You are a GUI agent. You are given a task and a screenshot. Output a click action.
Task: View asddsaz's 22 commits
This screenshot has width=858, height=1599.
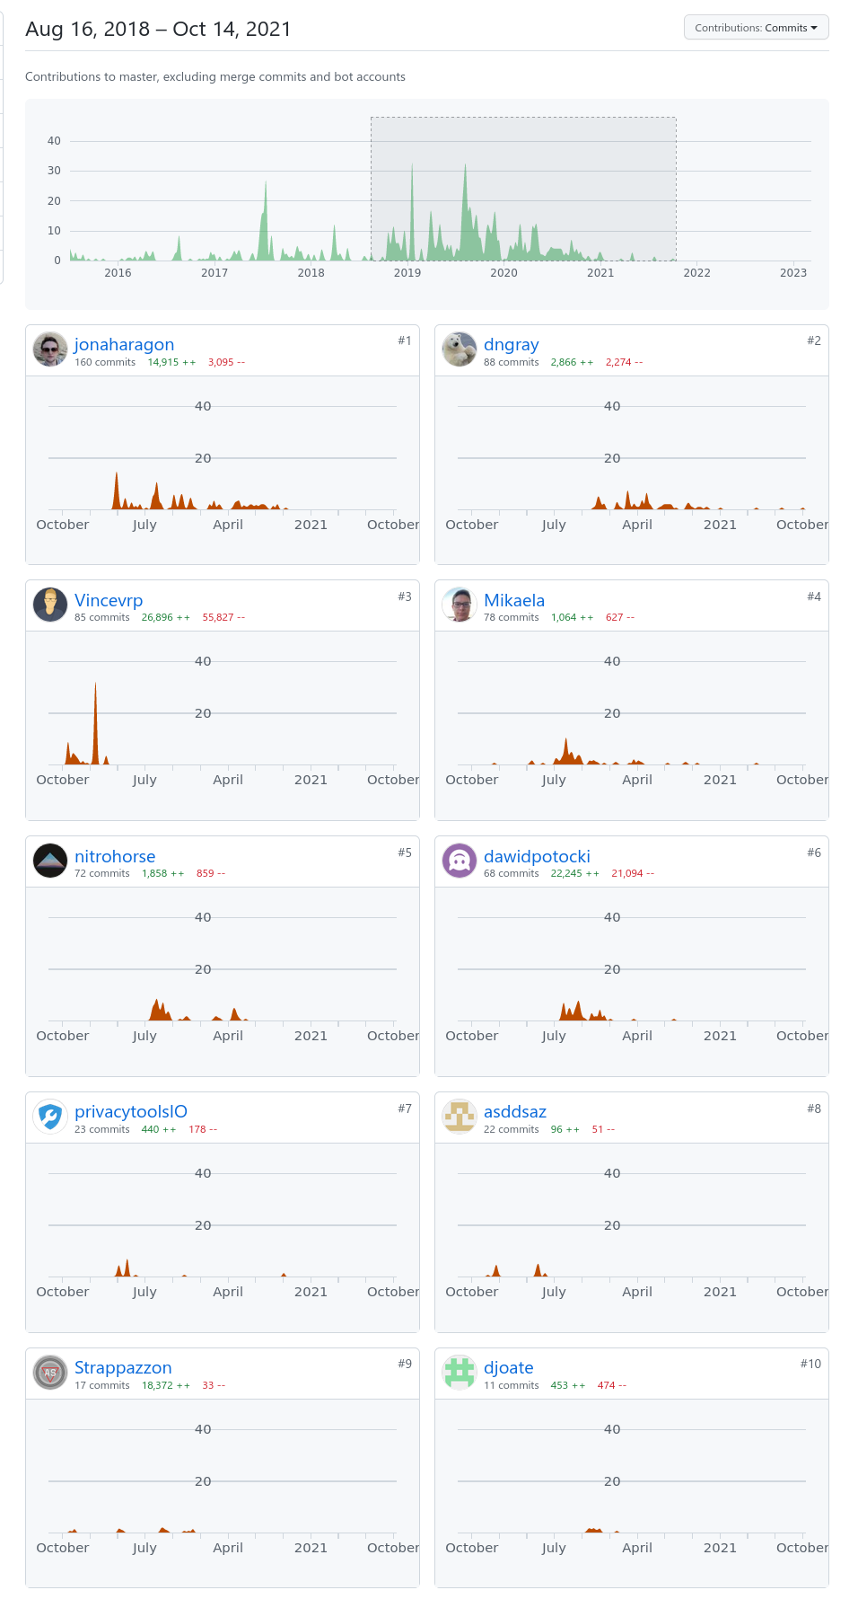pos(512,1129)
